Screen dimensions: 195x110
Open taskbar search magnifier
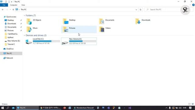tap(8, 108)
